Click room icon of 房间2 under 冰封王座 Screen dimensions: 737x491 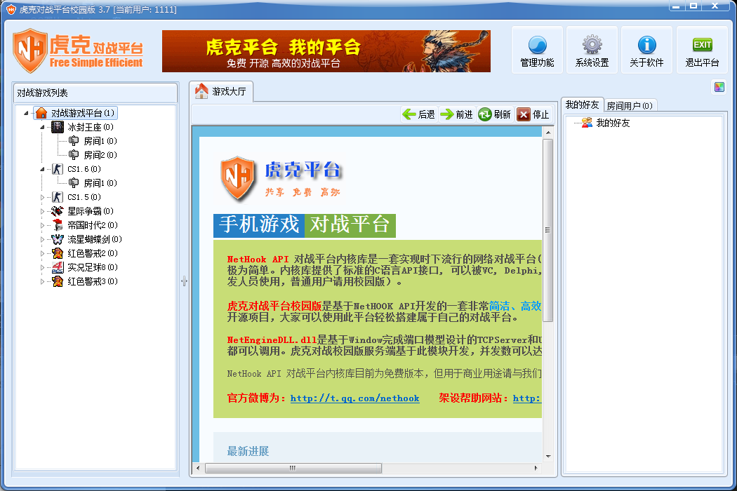point(74,154)
